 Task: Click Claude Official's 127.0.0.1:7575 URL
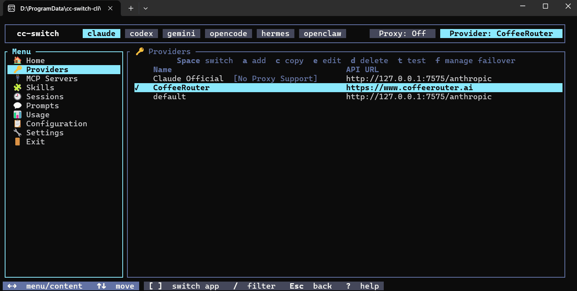coord(419,78)
